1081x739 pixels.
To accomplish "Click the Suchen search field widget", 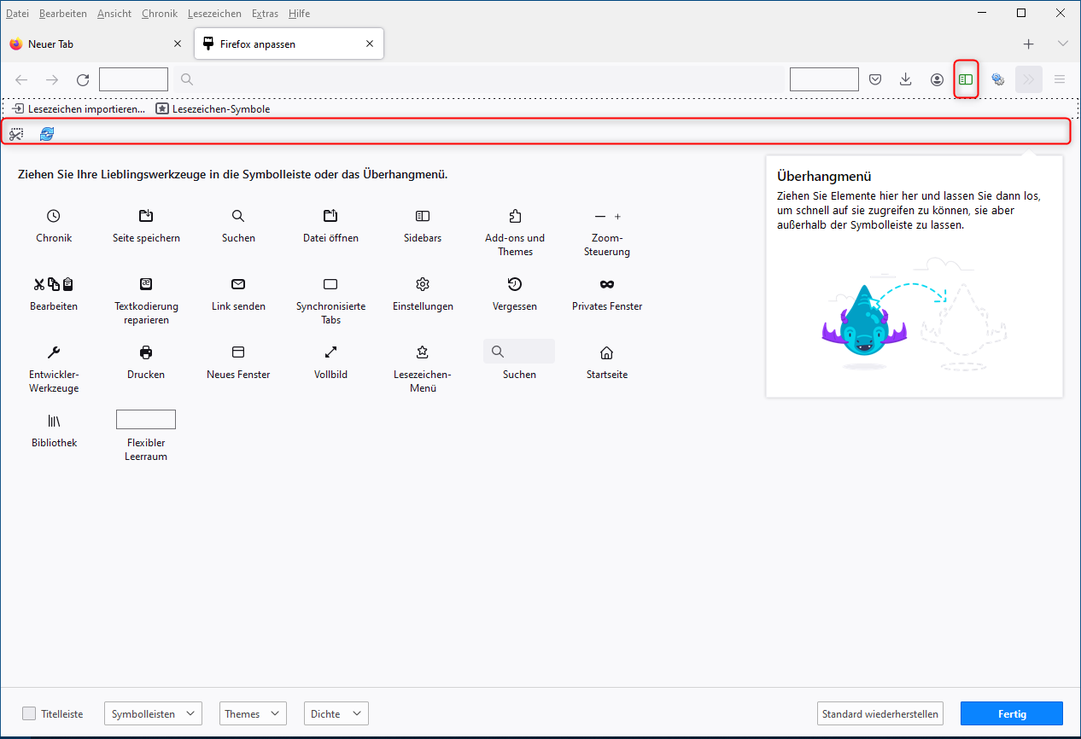I will [x=519, y=351].
